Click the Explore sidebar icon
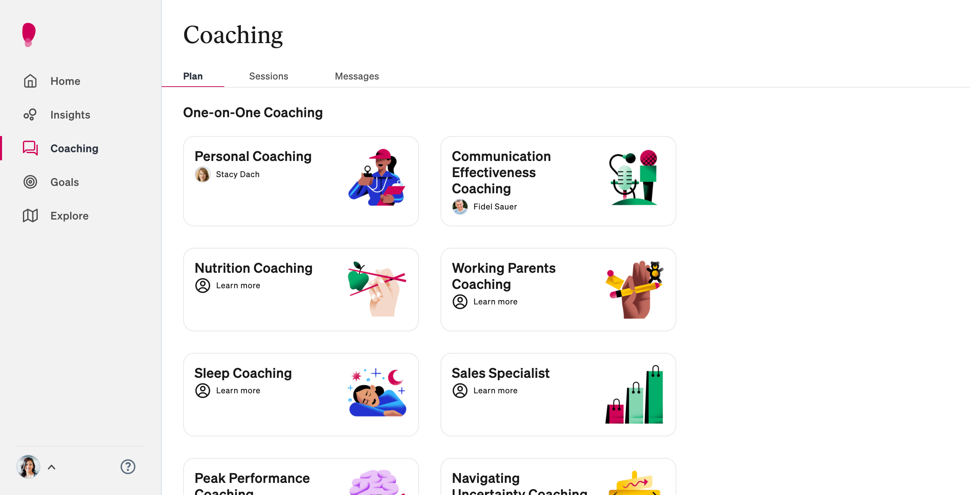This screenshot has height=495, width=970. [32, 216]
